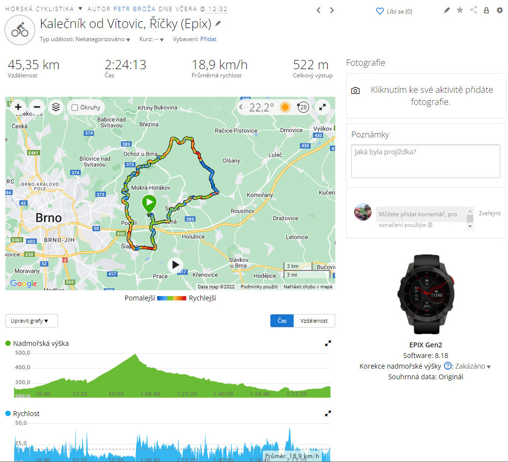Expand the map to fullscreen
Viewport: 508px width, 462px height.
(x=322, y=107)
